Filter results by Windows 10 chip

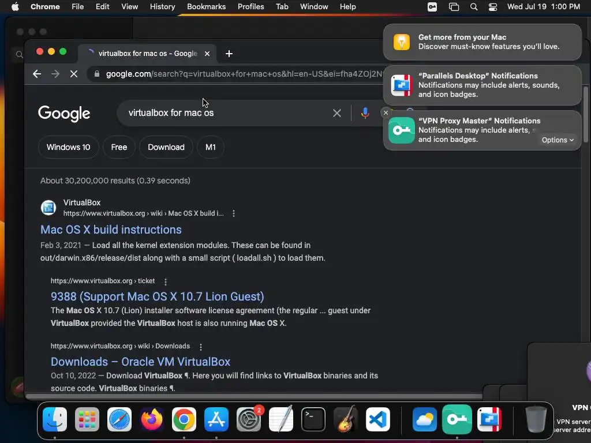pos(68,147)
